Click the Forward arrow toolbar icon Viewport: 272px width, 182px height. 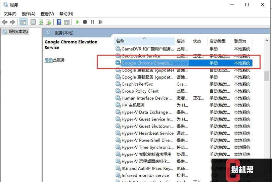pyautogui.click(x=12, y=22)
